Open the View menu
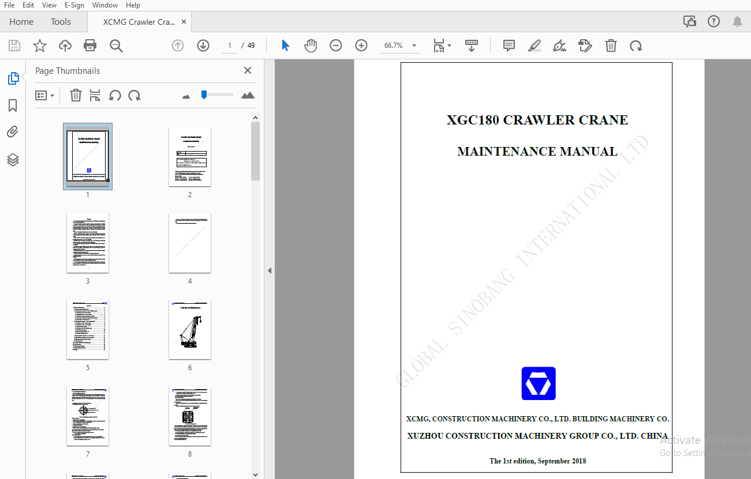The height and width of the screenshot is (479, 751). point(49,5)
